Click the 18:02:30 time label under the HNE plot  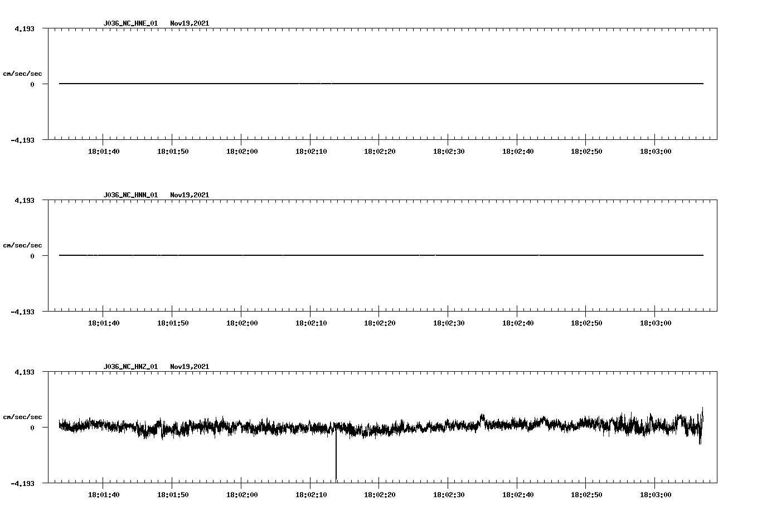click(449, 152)
